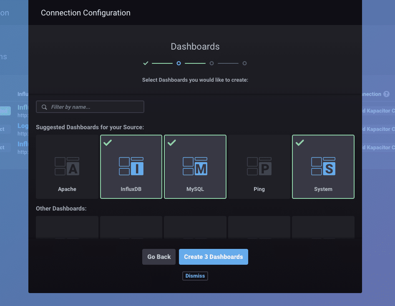Viewport: 395px width, 306px height.
Task: Click the System dashboard icon
Action: (323, 166)
